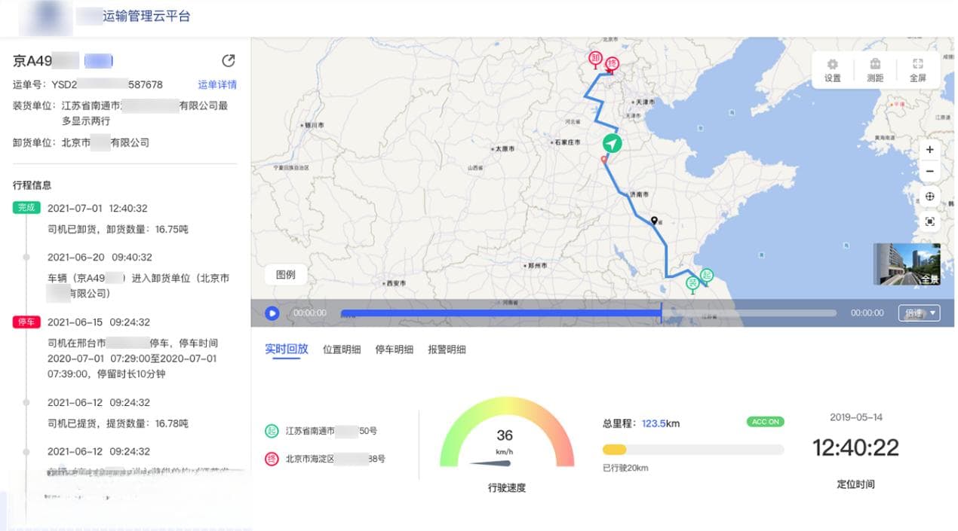Click the green 起 start marker on map
Viewport: 958px width, 531px height.
(x=707, y=276)
